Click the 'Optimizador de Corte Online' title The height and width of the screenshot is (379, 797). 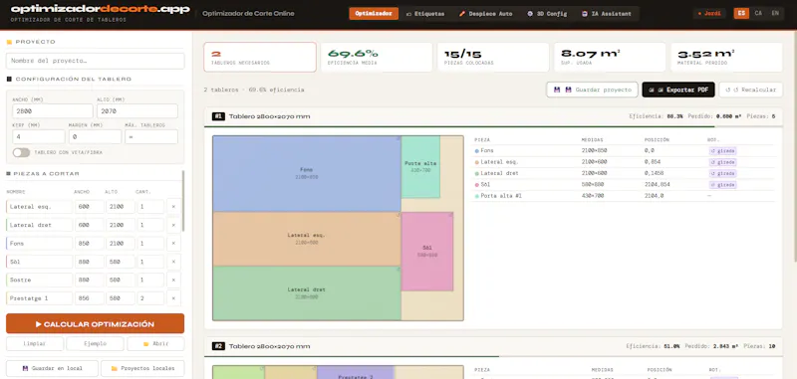click(248, 14)
